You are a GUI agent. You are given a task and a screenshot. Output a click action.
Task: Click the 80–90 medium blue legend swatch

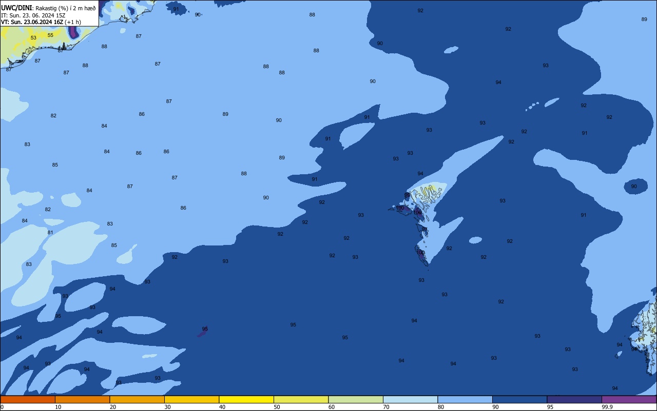coord(465,399)
